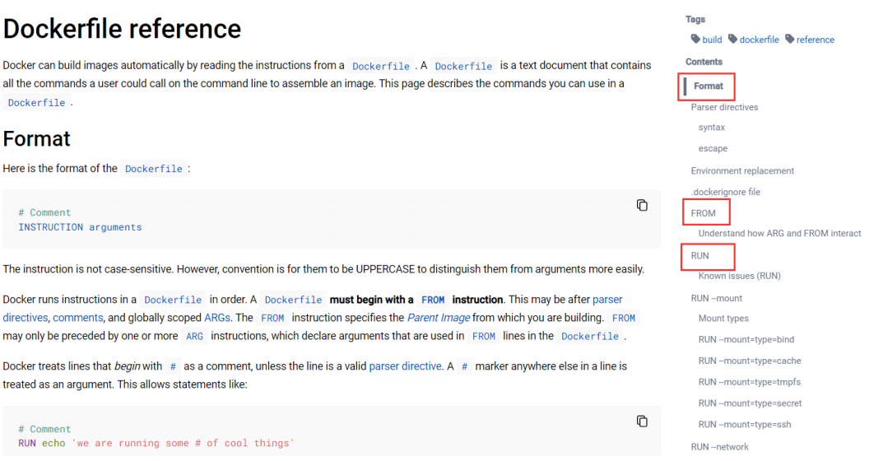Click the Dockerfile reference page title

pos(122,29)
